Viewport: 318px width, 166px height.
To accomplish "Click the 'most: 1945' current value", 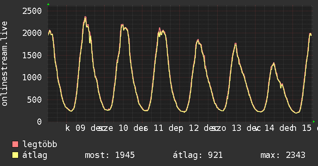I will pos(110,155).
